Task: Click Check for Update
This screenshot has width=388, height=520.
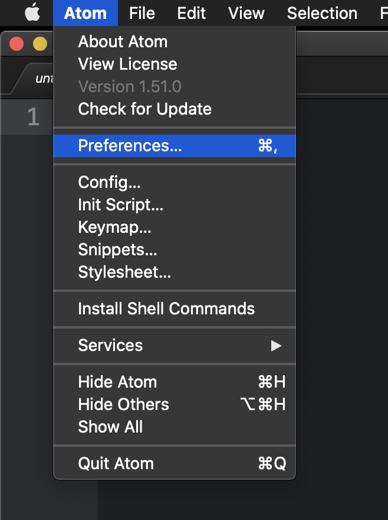Action: coord(144,109)
